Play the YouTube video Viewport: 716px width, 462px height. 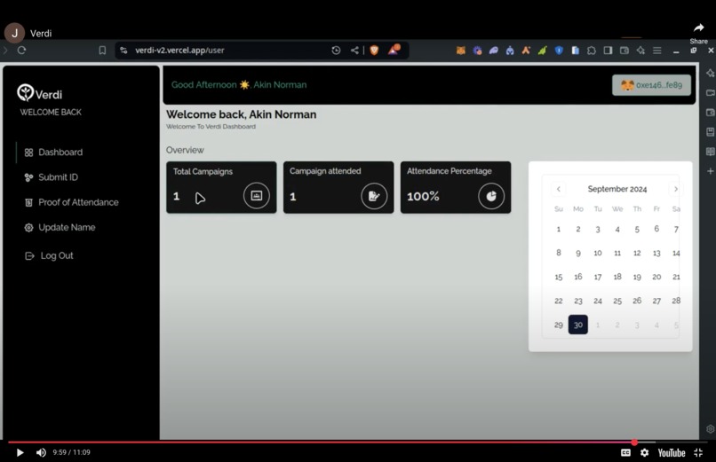pyautogui.click(x=20, y=452)
